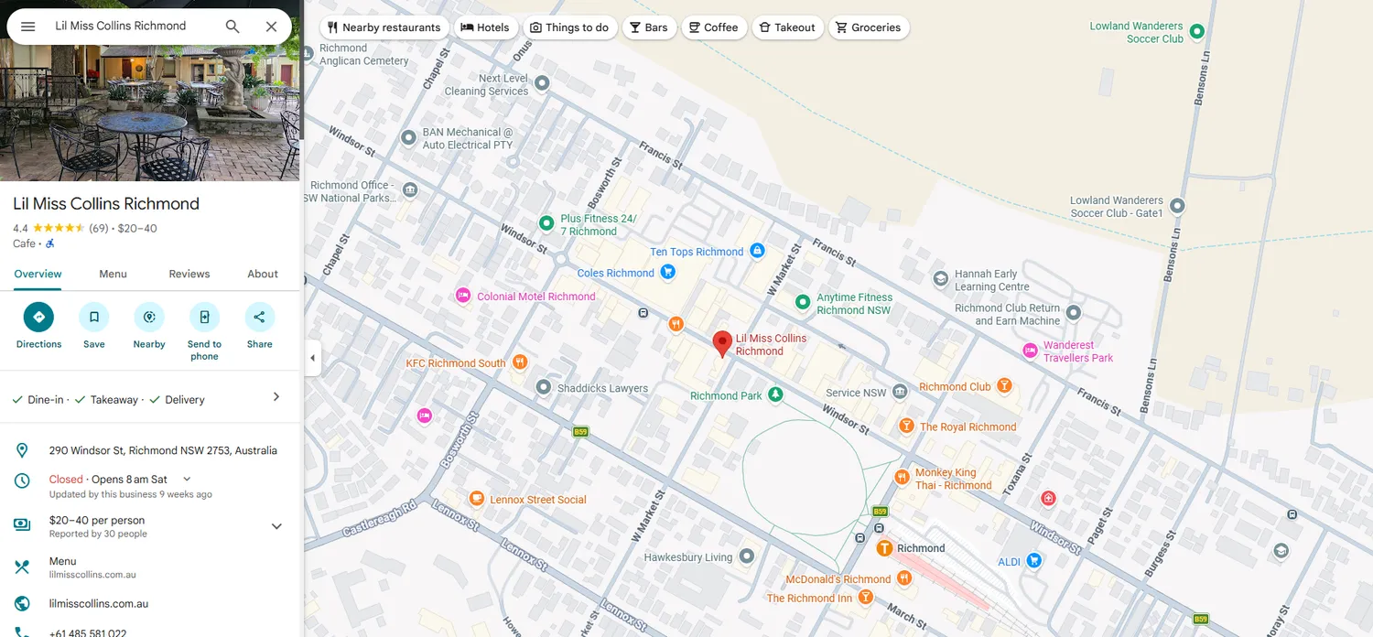Switch to the Overview tab
The image size is (1373, 637).
pyautogui.click(x=38, y=274)
